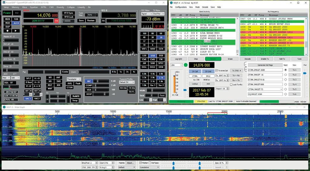Click the playback (▶) button in PowerSDR
The height and width of the screenshot is (171, 310).
tap(16, 31)
